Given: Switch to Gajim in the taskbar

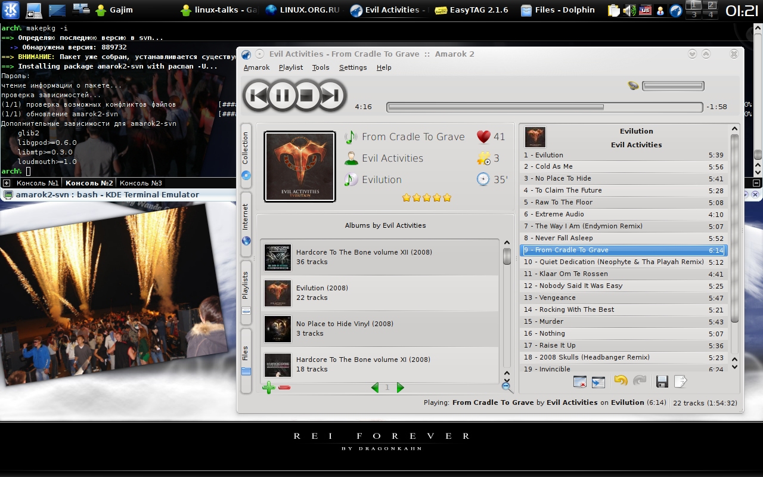Looking at the screenshot, I should pyautogui.click(x=114, y=10).
